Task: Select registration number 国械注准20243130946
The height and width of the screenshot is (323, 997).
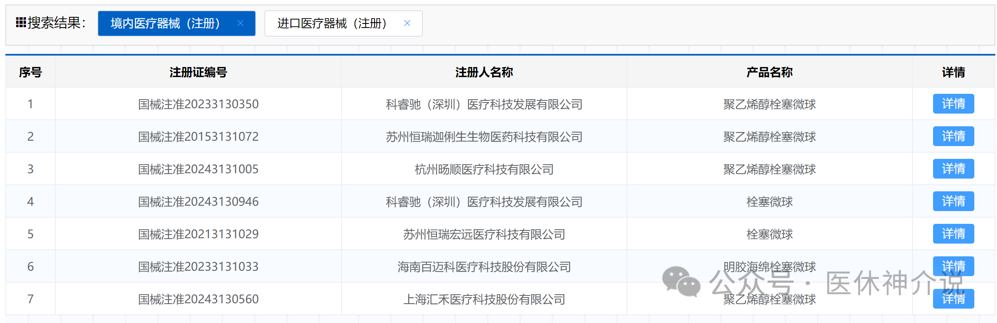Action: pos(198,202)
